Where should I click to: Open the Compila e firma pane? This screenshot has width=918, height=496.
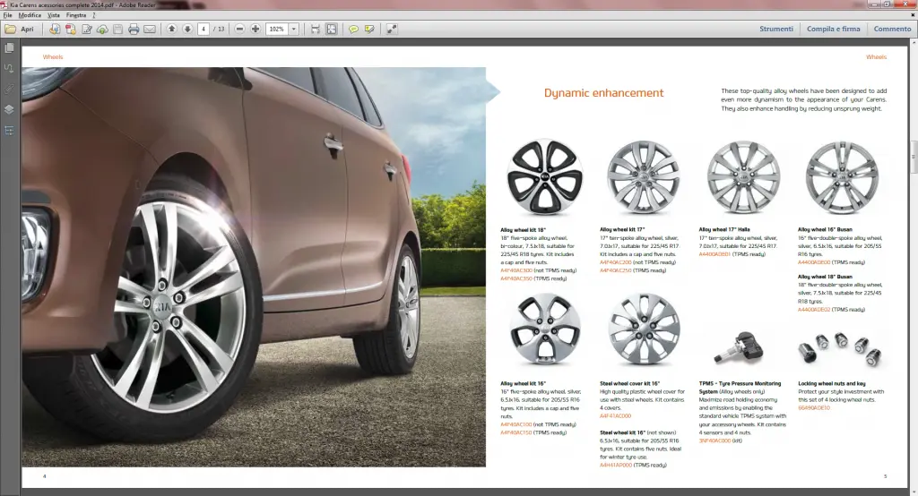(834, 29)
